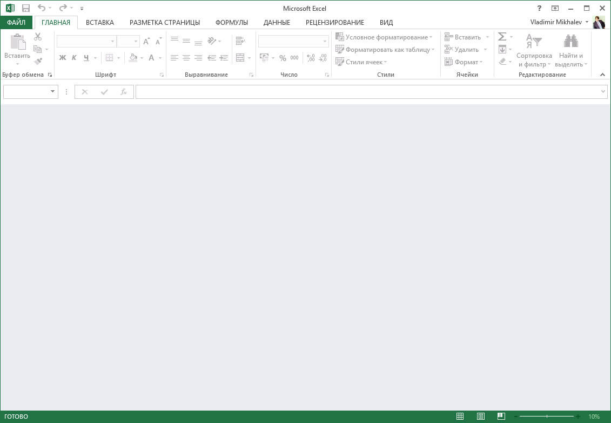Click the text Orientation icon
The image size is (611, 423).
point(212,41)
